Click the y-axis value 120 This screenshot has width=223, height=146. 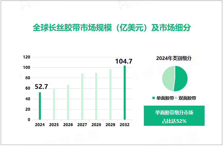(27, 57)
